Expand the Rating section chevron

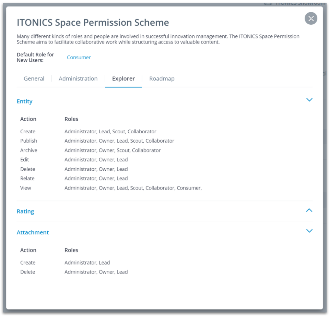(x=309, y=210)
